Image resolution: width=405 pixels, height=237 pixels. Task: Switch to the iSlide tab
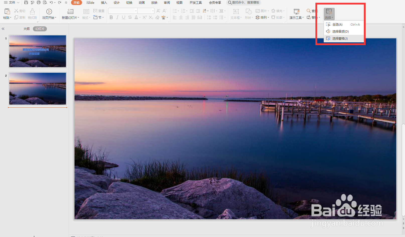90,3
